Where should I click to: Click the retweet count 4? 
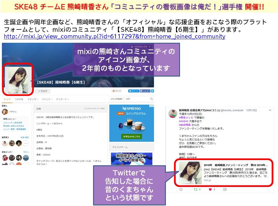click(200, 190)
